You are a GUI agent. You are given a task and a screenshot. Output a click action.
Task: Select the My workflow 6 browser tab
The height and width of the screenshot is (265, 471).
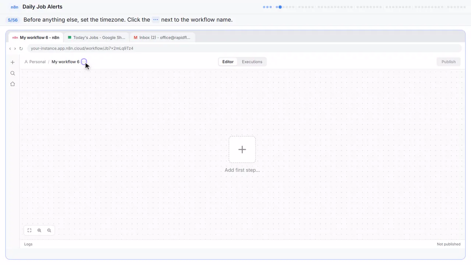pyautogui.click(x=36, y=38)
